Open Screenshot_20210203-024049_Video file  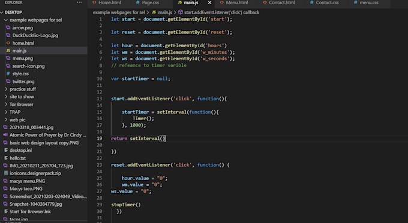(x=48, y=197)
